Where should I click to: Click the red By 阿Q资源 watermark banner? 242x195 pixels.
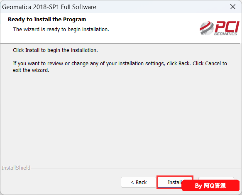coord(210,185)
